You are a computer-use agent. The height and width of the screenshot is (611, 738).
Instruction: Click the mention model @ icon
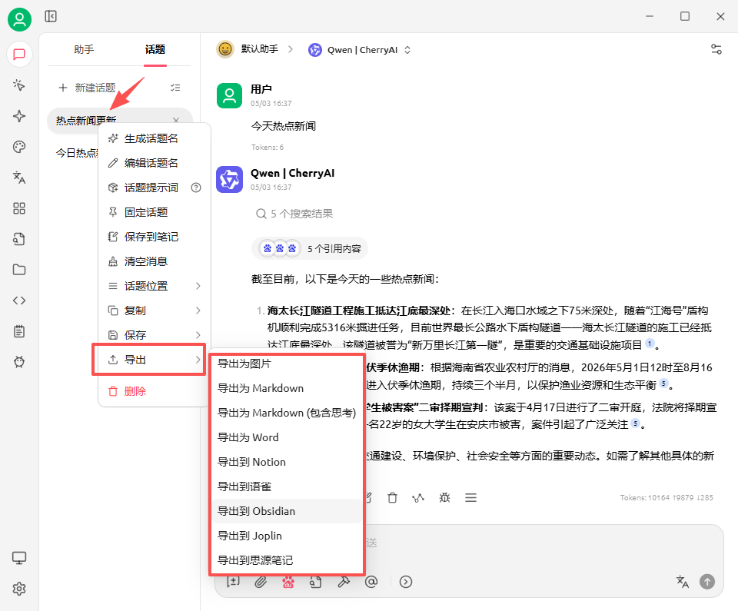[x=371, y=582]
